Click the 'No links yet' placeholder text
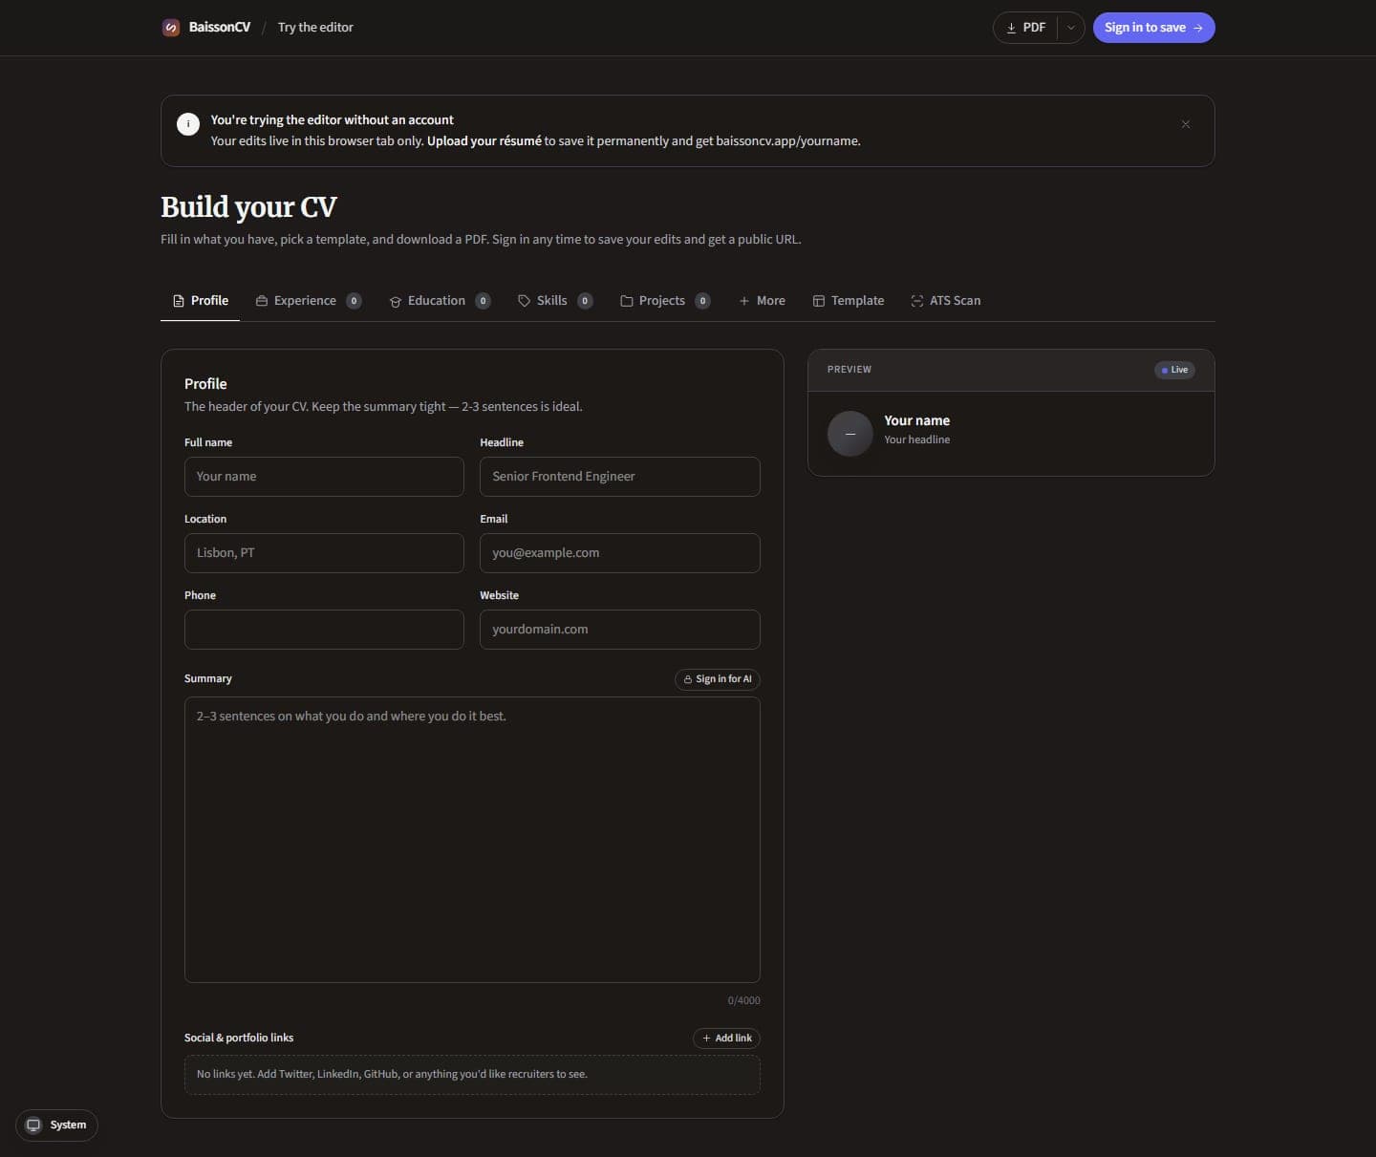This screenshot has width=1376, height=1157. point(392,1074)
